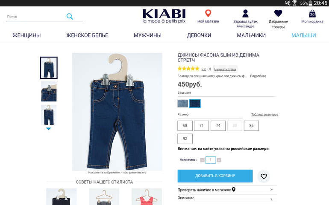The width and height of the screenshot is (329, 205).
Task: Click the search magnifier icon
Action: [x=70, y=16]
